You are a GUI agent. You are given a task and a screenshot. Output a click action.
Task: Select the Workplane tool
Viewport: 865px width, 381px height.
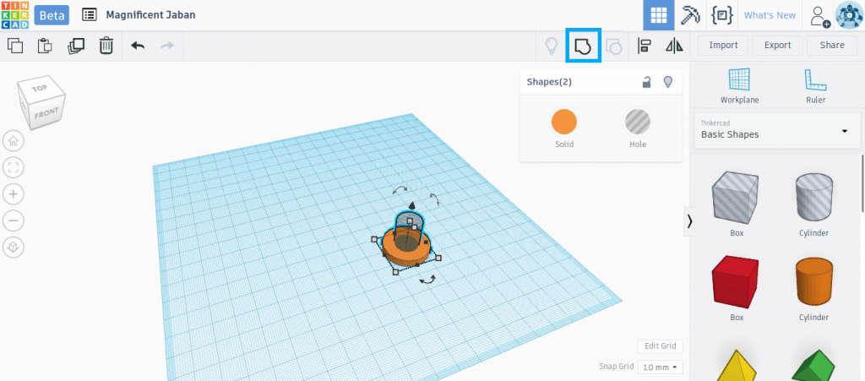point(738,85)
